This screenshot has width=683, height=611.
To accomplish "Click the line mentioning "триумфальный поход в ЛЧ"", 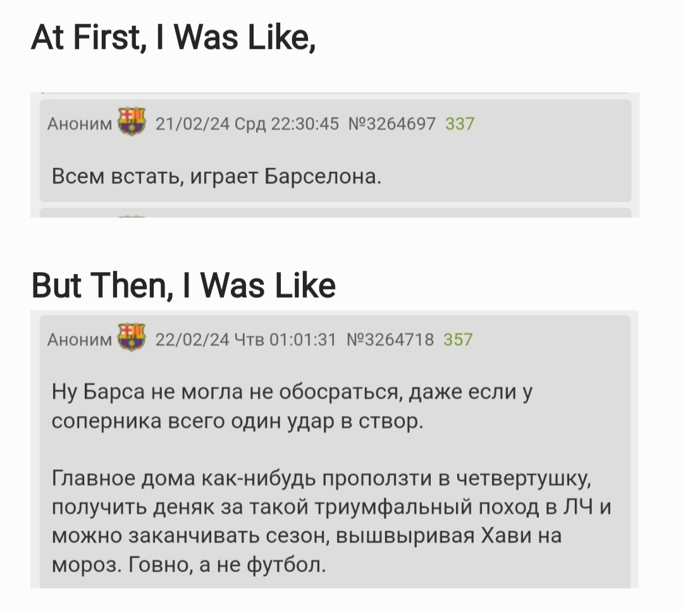I will coord(331,507).
